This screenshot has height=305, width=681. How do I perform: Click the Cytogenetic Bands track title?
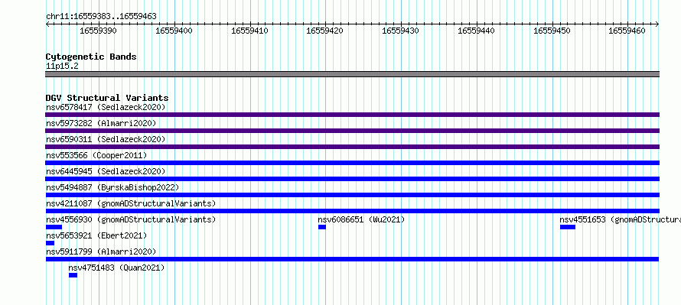click(91, 57)
